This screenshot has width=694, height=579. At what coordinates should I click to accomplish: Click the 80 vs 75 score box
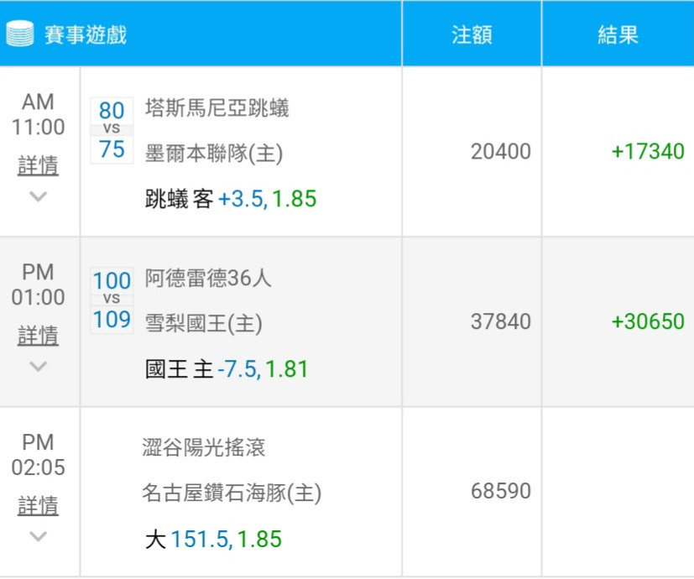[112, 130]
